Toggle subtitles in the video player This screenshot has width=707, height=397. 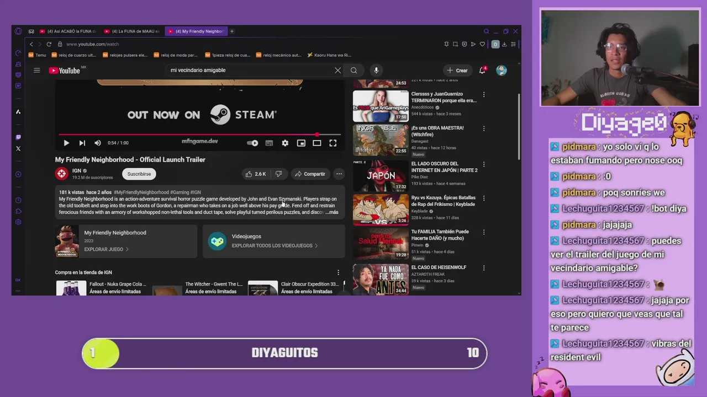coord(269,143)
